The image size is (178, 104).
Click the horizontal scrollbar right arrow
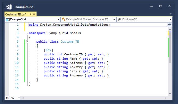pyautogui.click(x=165, y=98)
